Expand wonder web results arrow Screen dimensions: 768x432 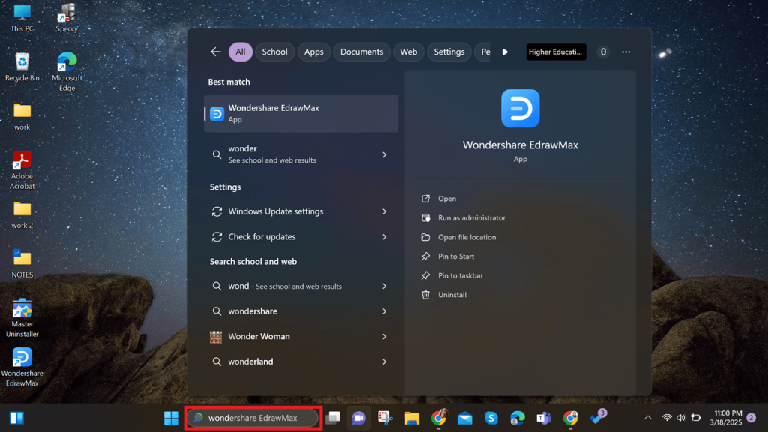pyautogui.click(x=385, y=154)
